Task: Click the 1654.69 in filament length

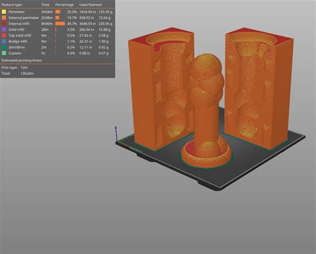Action: 87,12
